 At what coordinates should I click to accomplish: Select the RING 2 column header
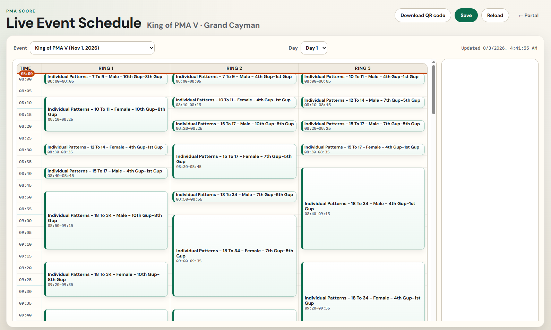click(234, 68)
